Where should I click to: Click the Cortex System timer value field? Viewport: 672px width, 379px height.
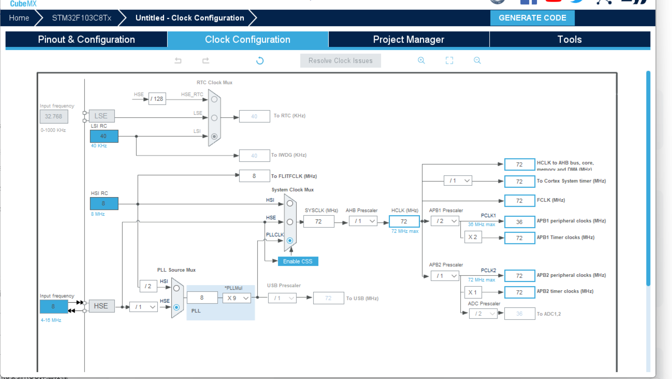point(519,182)
